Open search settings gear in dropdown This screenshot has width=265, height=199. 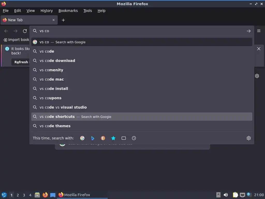pyautogui.click(x=249, y=138)
